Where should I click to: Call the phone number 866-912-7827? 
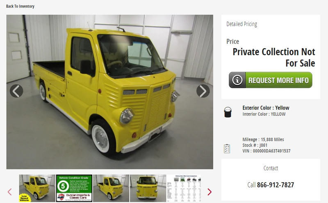click(275, 185)
